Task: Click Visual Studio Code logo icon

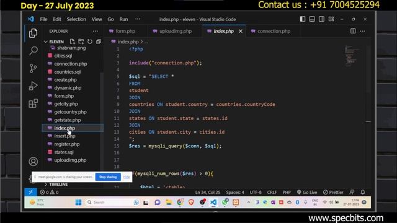Action: click(x=31, y=19)
